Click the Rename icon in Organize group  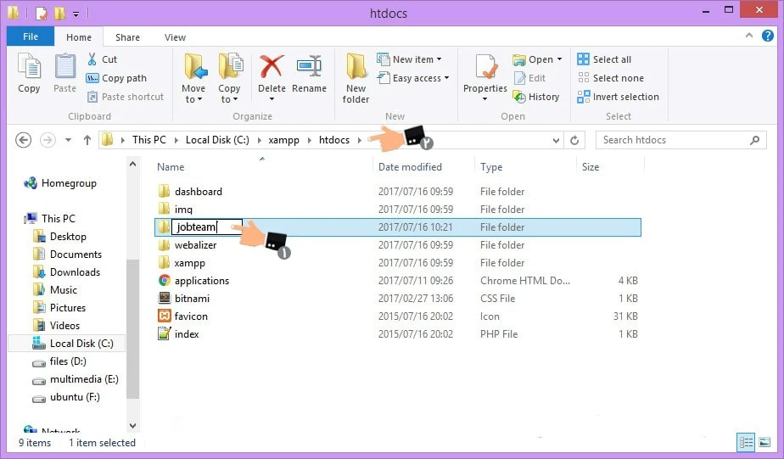[309, 70]
